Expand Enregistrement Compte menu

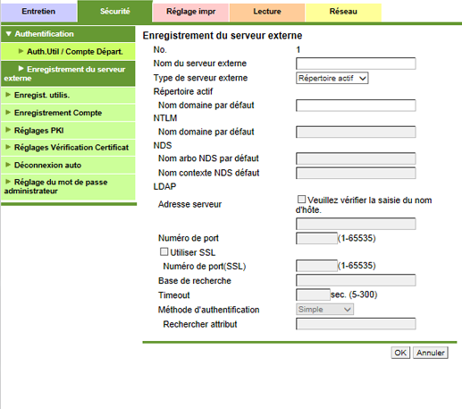click(x=68, y=113)
